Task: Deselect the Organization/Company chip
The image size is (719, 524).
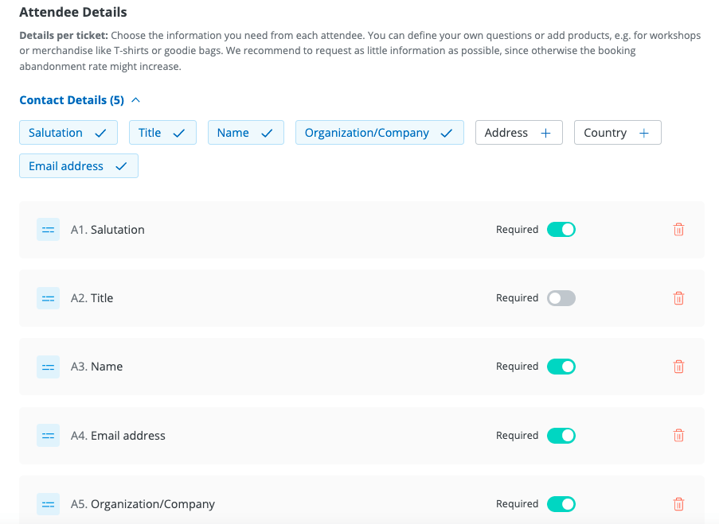Action: (379, 133)
